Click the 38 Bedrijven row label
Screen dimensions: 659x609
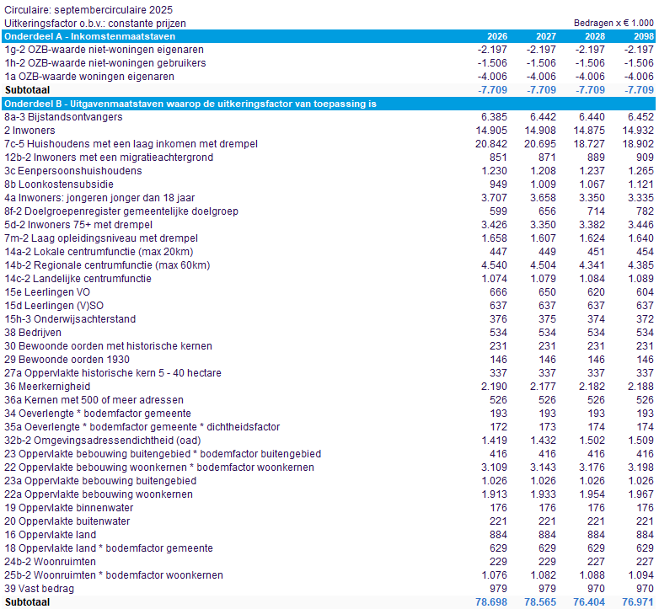point(33,333)
